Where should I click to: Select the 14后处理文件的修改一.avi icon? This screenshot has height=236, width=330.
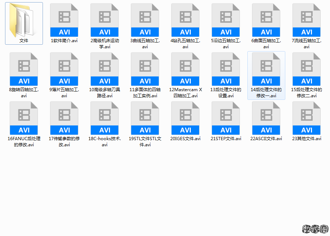click(266, 69)
